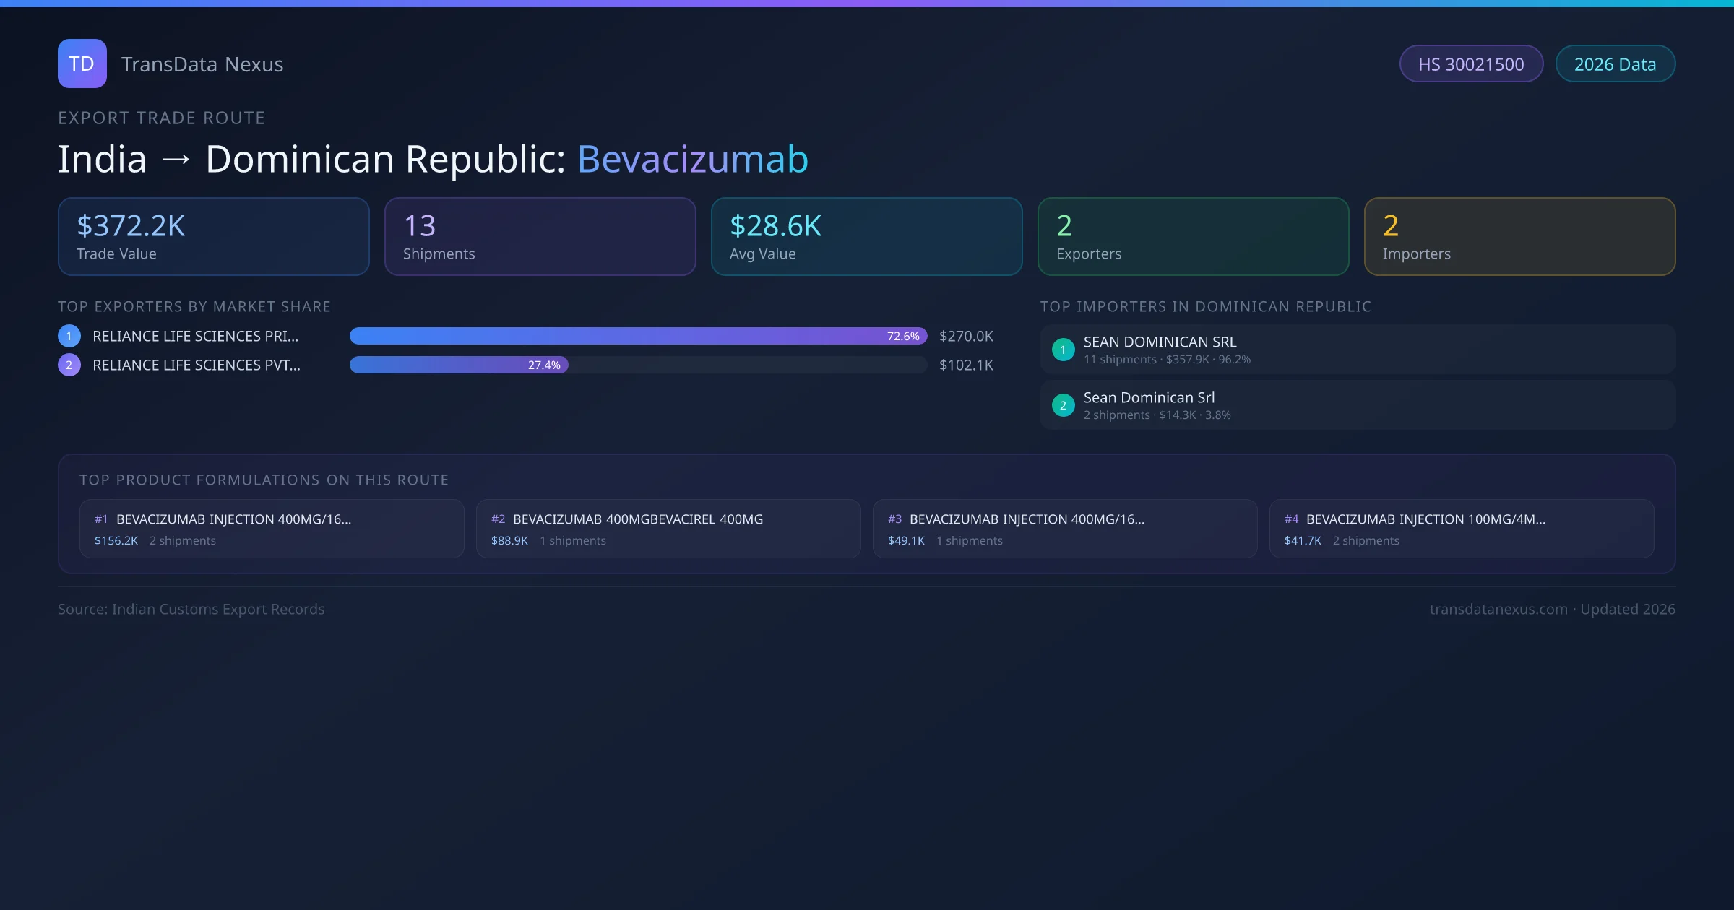Click the TD logo icon
Screen dimensions: 1734x910
[82, 64]
